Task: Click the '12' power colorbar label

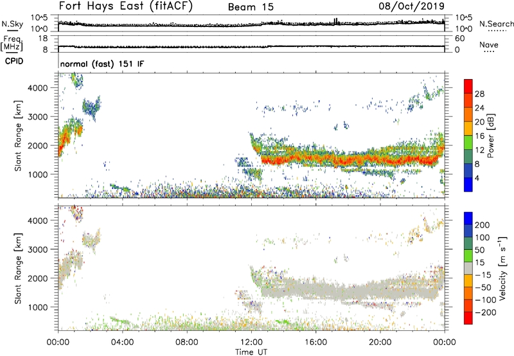Action: (479, 150)
